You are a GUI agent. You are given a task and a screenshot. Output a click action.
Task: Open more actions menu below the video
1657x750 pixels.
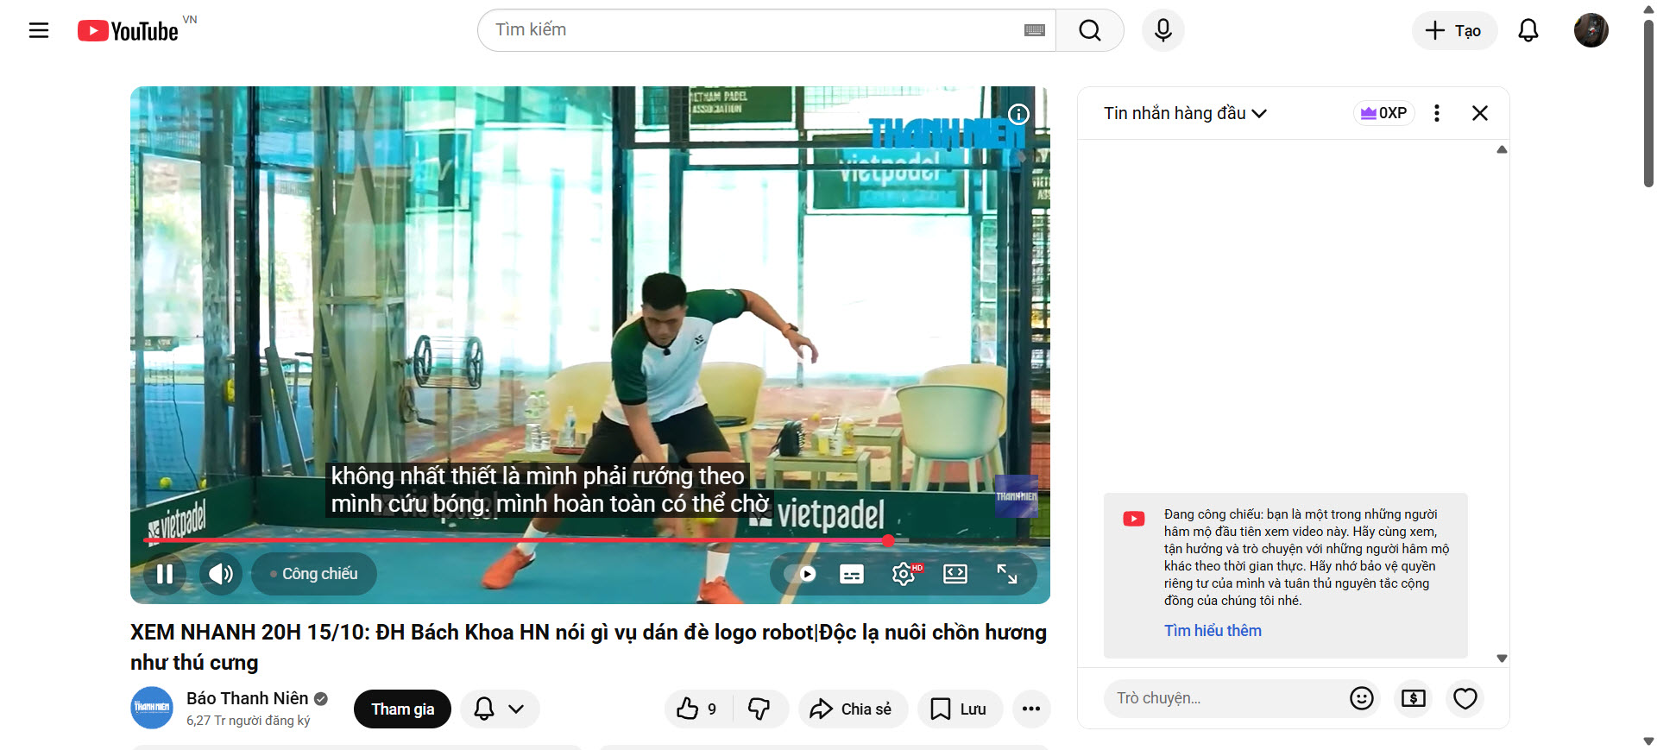1030,709
